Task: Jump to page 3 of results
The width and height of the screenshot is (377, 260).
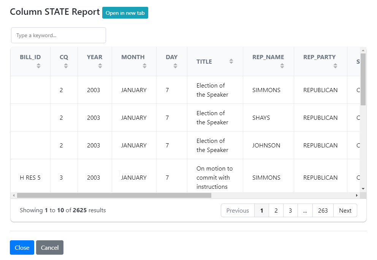Action: [x=290, y=210]
